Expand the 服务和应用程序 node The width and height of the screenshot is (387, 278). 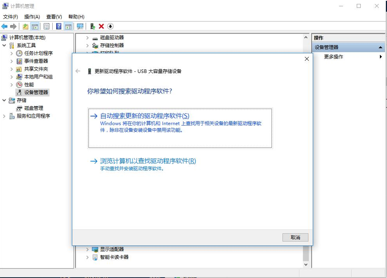(4, 116)
